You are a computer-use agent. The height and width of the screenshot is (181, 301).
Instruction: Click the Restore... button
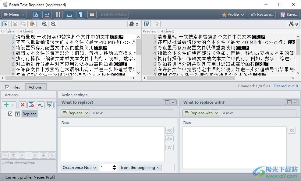(x=262, y=15)
